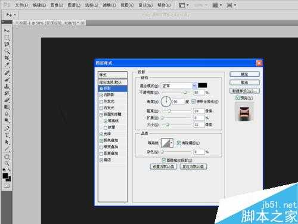Open the Move tool preset picker arrow
298x224 pixels.
15,15
